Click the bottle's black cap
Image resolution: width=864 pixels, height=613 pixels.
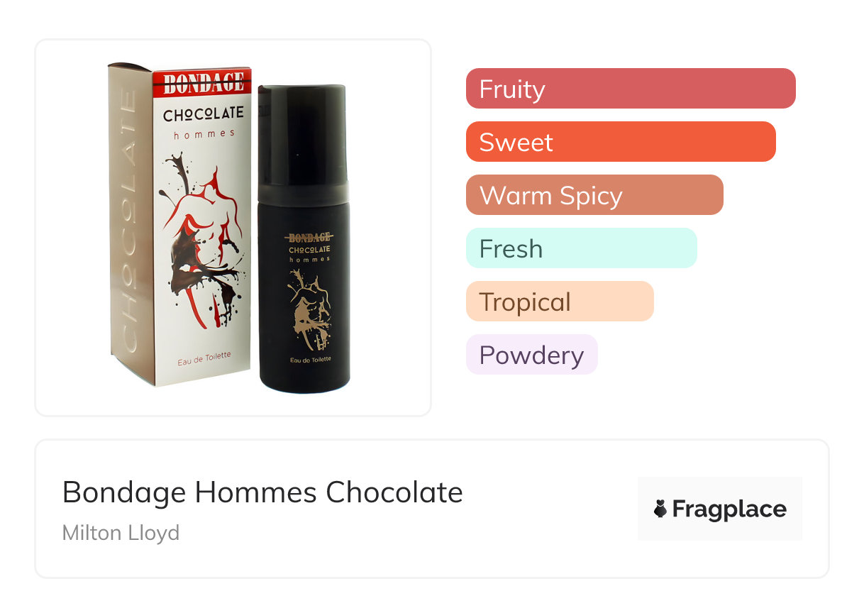(x=302, y=135)
